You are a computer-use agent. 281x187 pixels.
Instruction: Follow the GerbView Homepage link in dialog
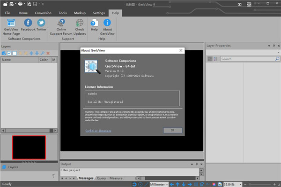98,131
